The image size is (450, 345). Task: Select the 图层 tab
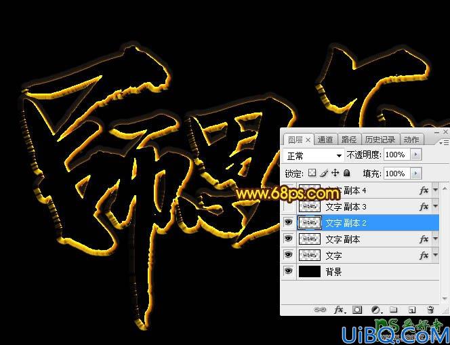(295, 140)
